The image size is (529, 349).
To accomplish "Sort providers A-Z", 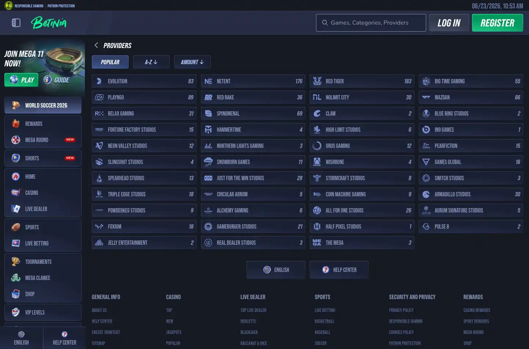I will tap(151, 62).
